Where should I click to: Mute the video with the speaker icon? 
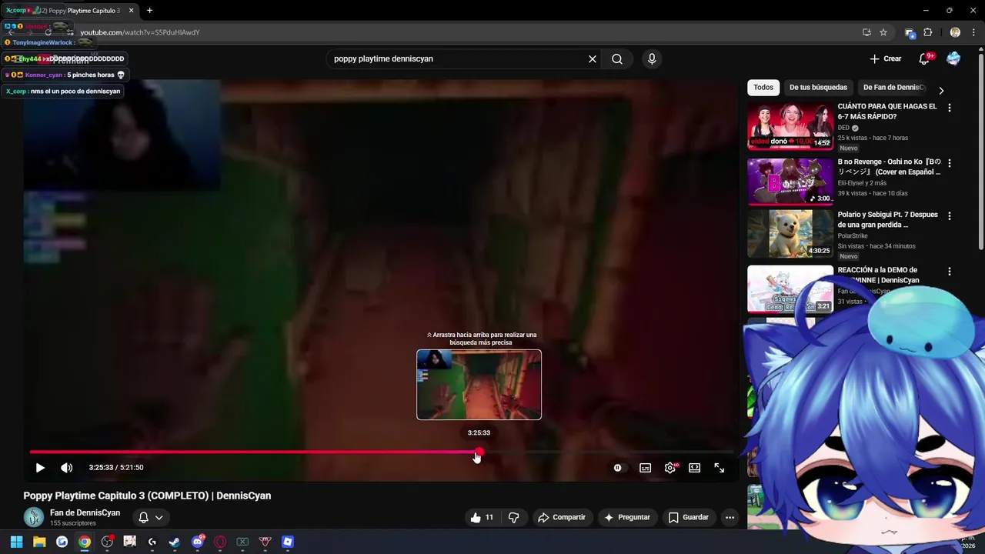67,468
